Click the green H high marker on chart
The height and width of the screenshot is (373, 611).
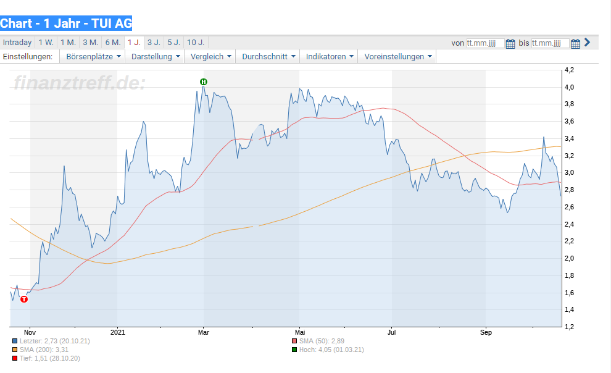pos(204,82)
